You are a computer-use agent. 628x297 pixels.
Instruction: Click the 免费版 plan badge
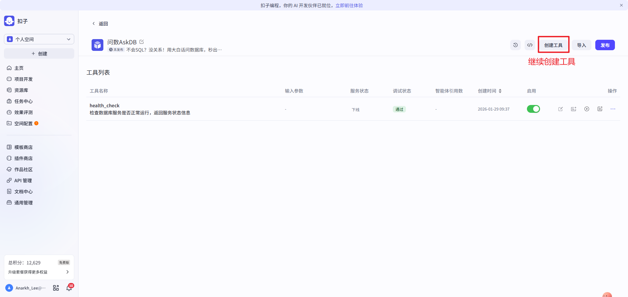click(64, 262)
